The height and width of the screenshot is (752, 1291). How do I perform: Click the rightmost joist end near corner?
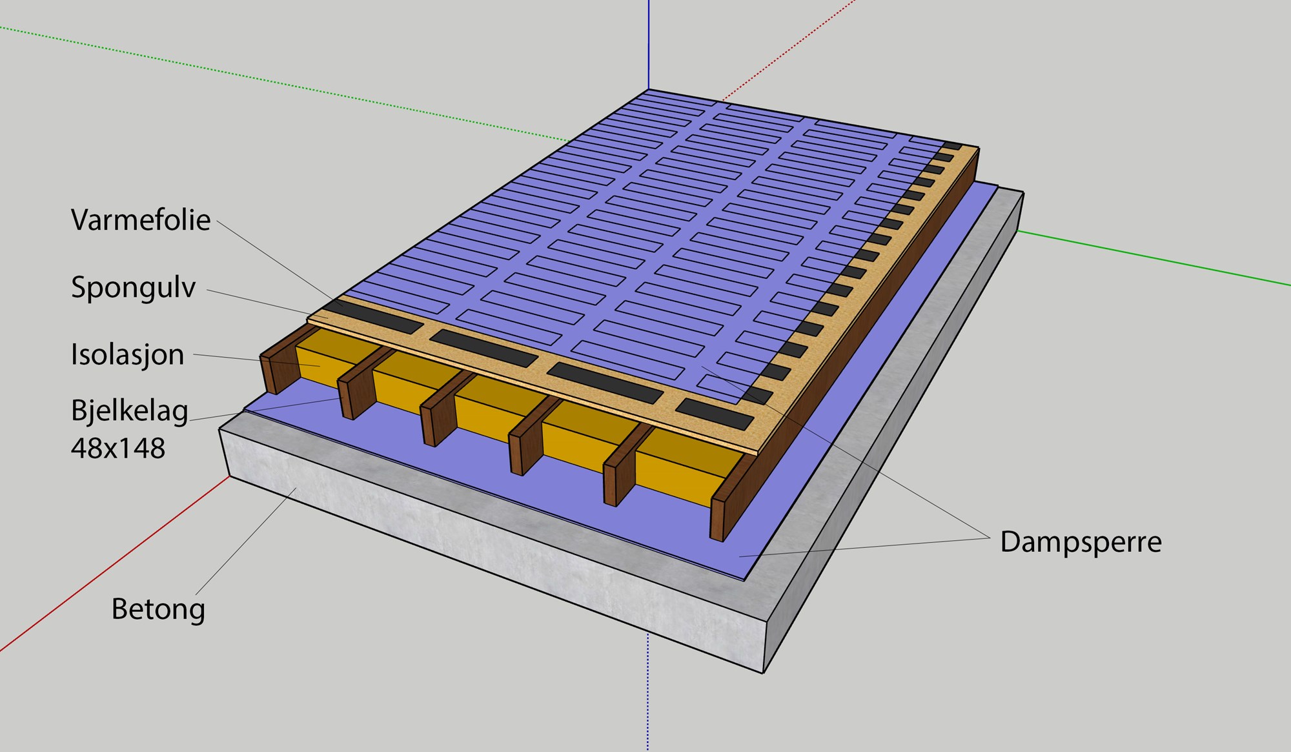(717, 518)
